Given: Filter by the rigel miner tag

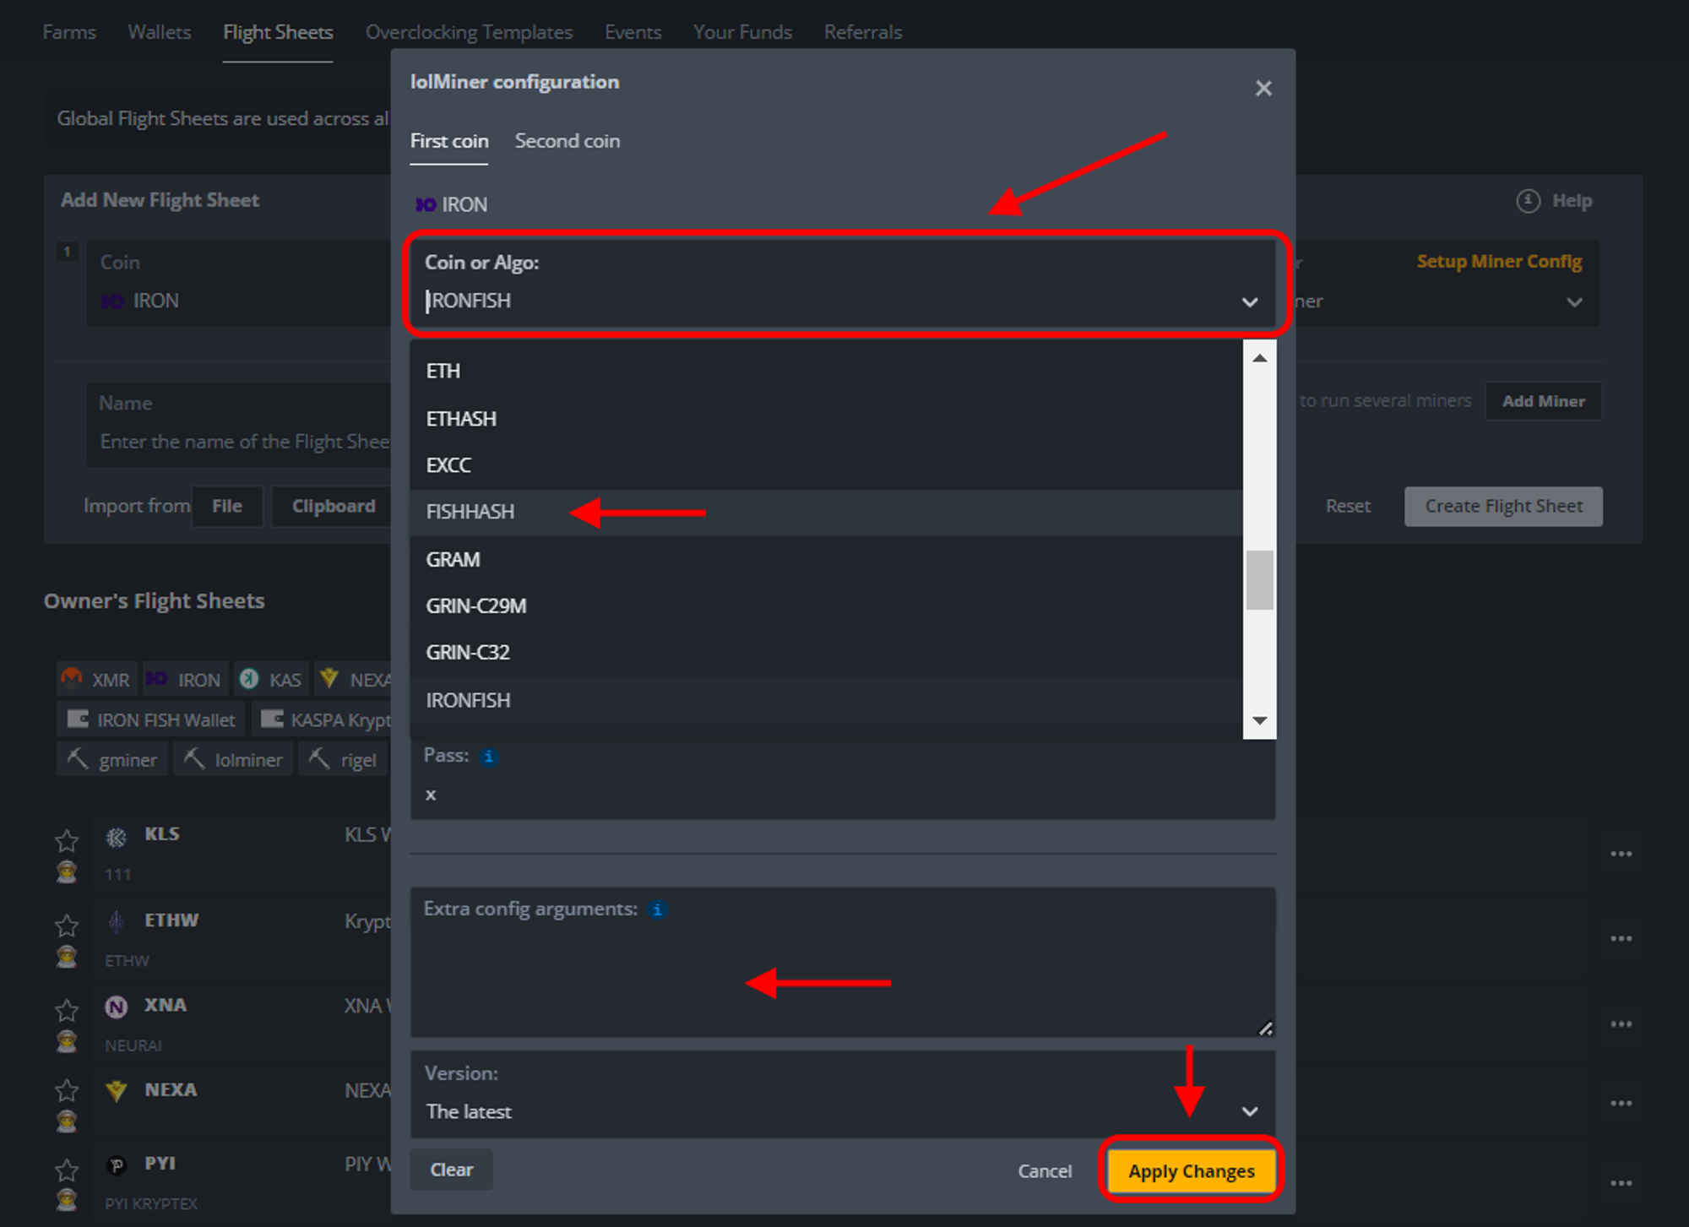Looking at the screenshot, I should (342, 759).
